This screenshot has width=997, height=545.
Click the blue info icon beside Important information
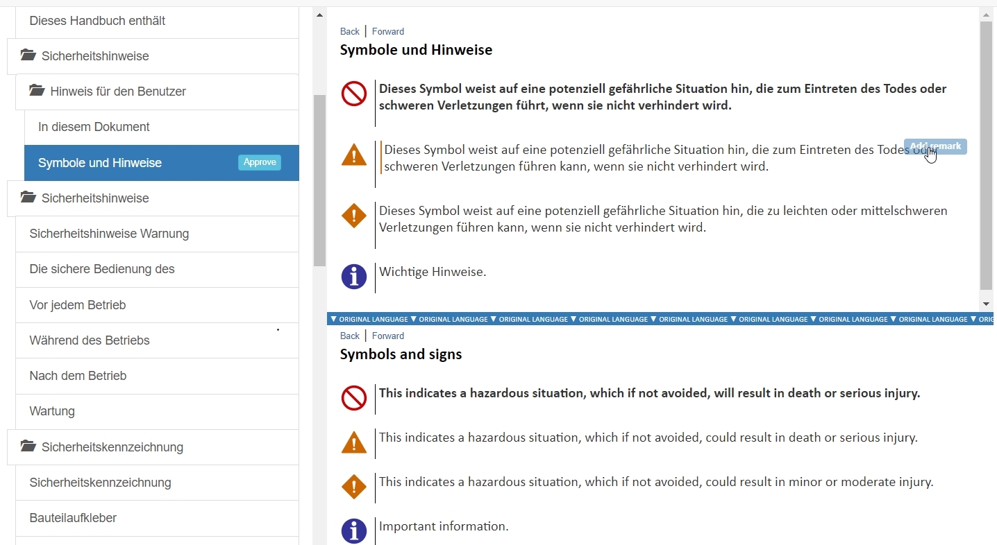(354, 531)
